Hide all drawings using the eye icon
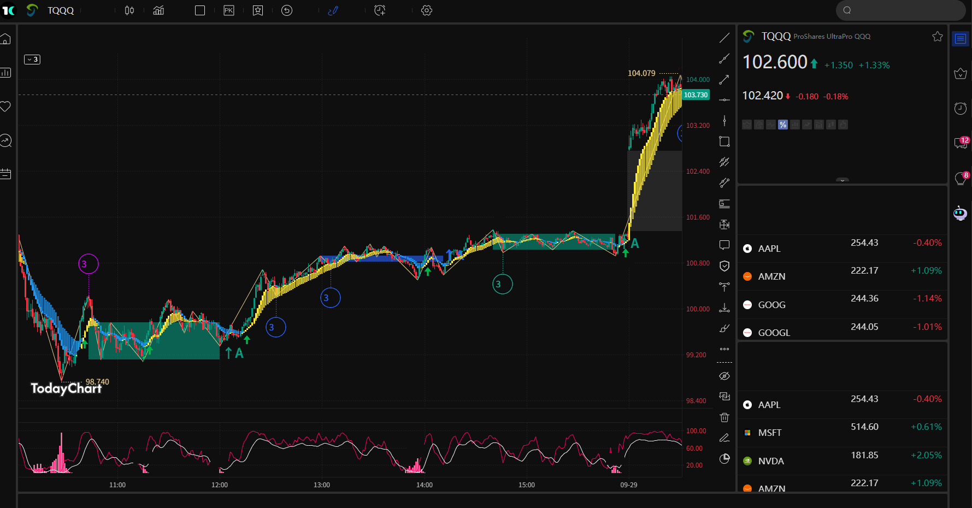972x508 pixels. click(724, 376)
